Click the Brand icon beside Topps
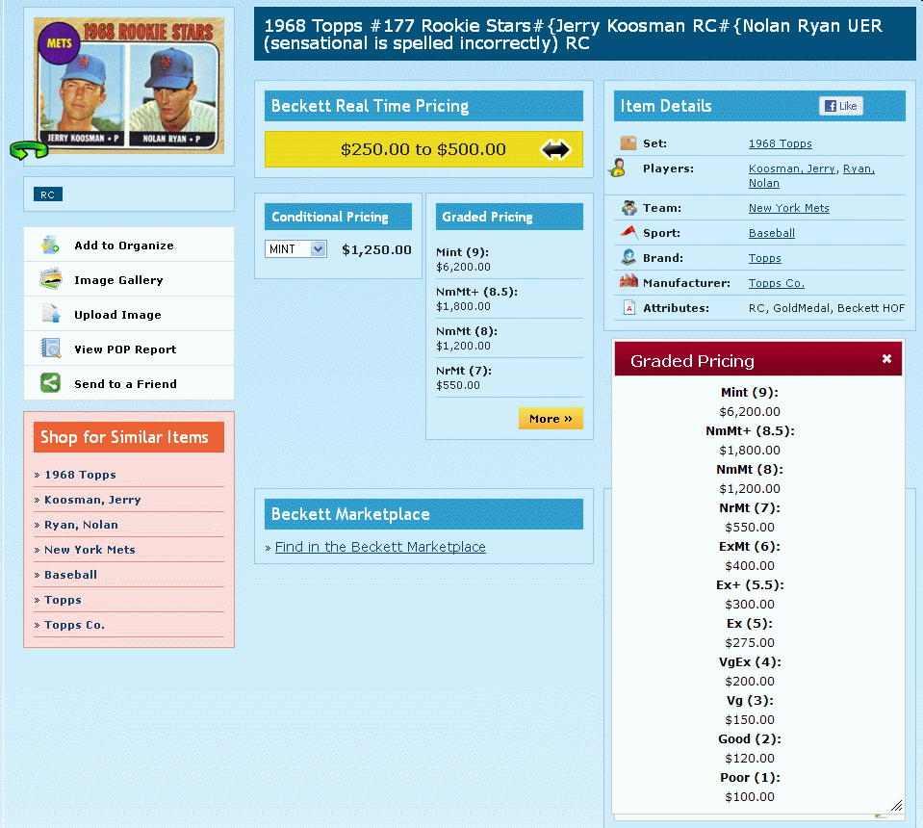This screenshot has width=923, height=828. 628,257
